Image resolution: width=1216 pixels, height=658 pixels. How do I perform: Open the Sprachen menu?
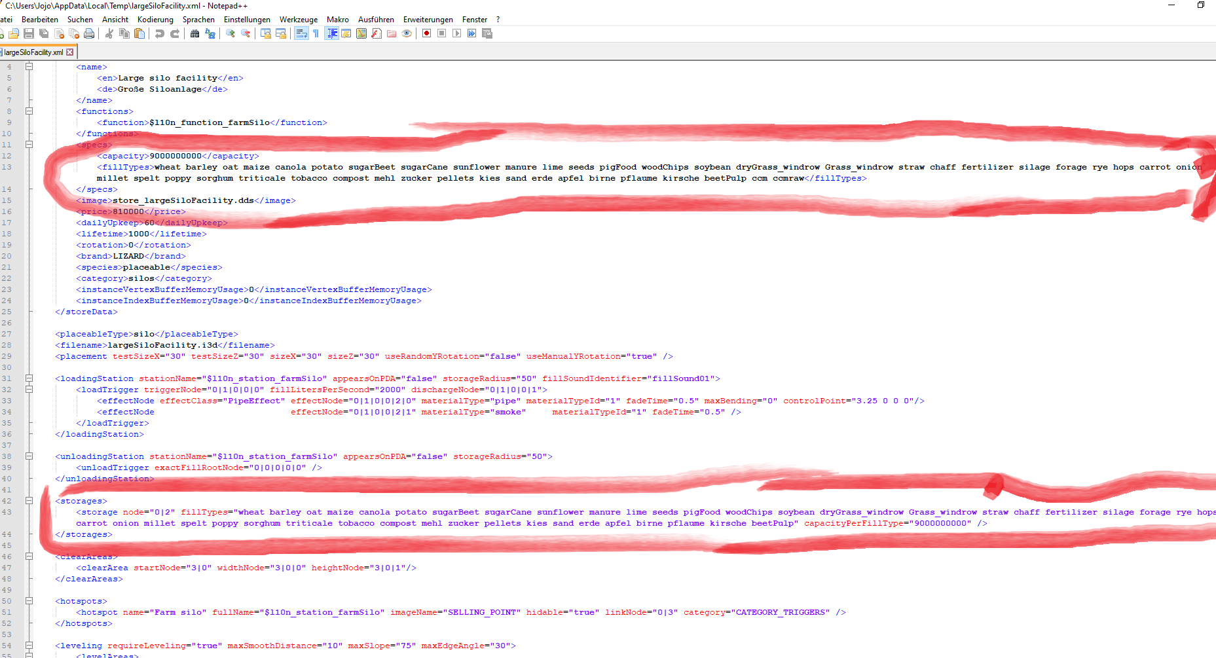(x=198, y=20)
